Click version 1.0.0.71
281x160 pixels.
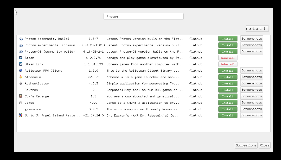(93, 58)
